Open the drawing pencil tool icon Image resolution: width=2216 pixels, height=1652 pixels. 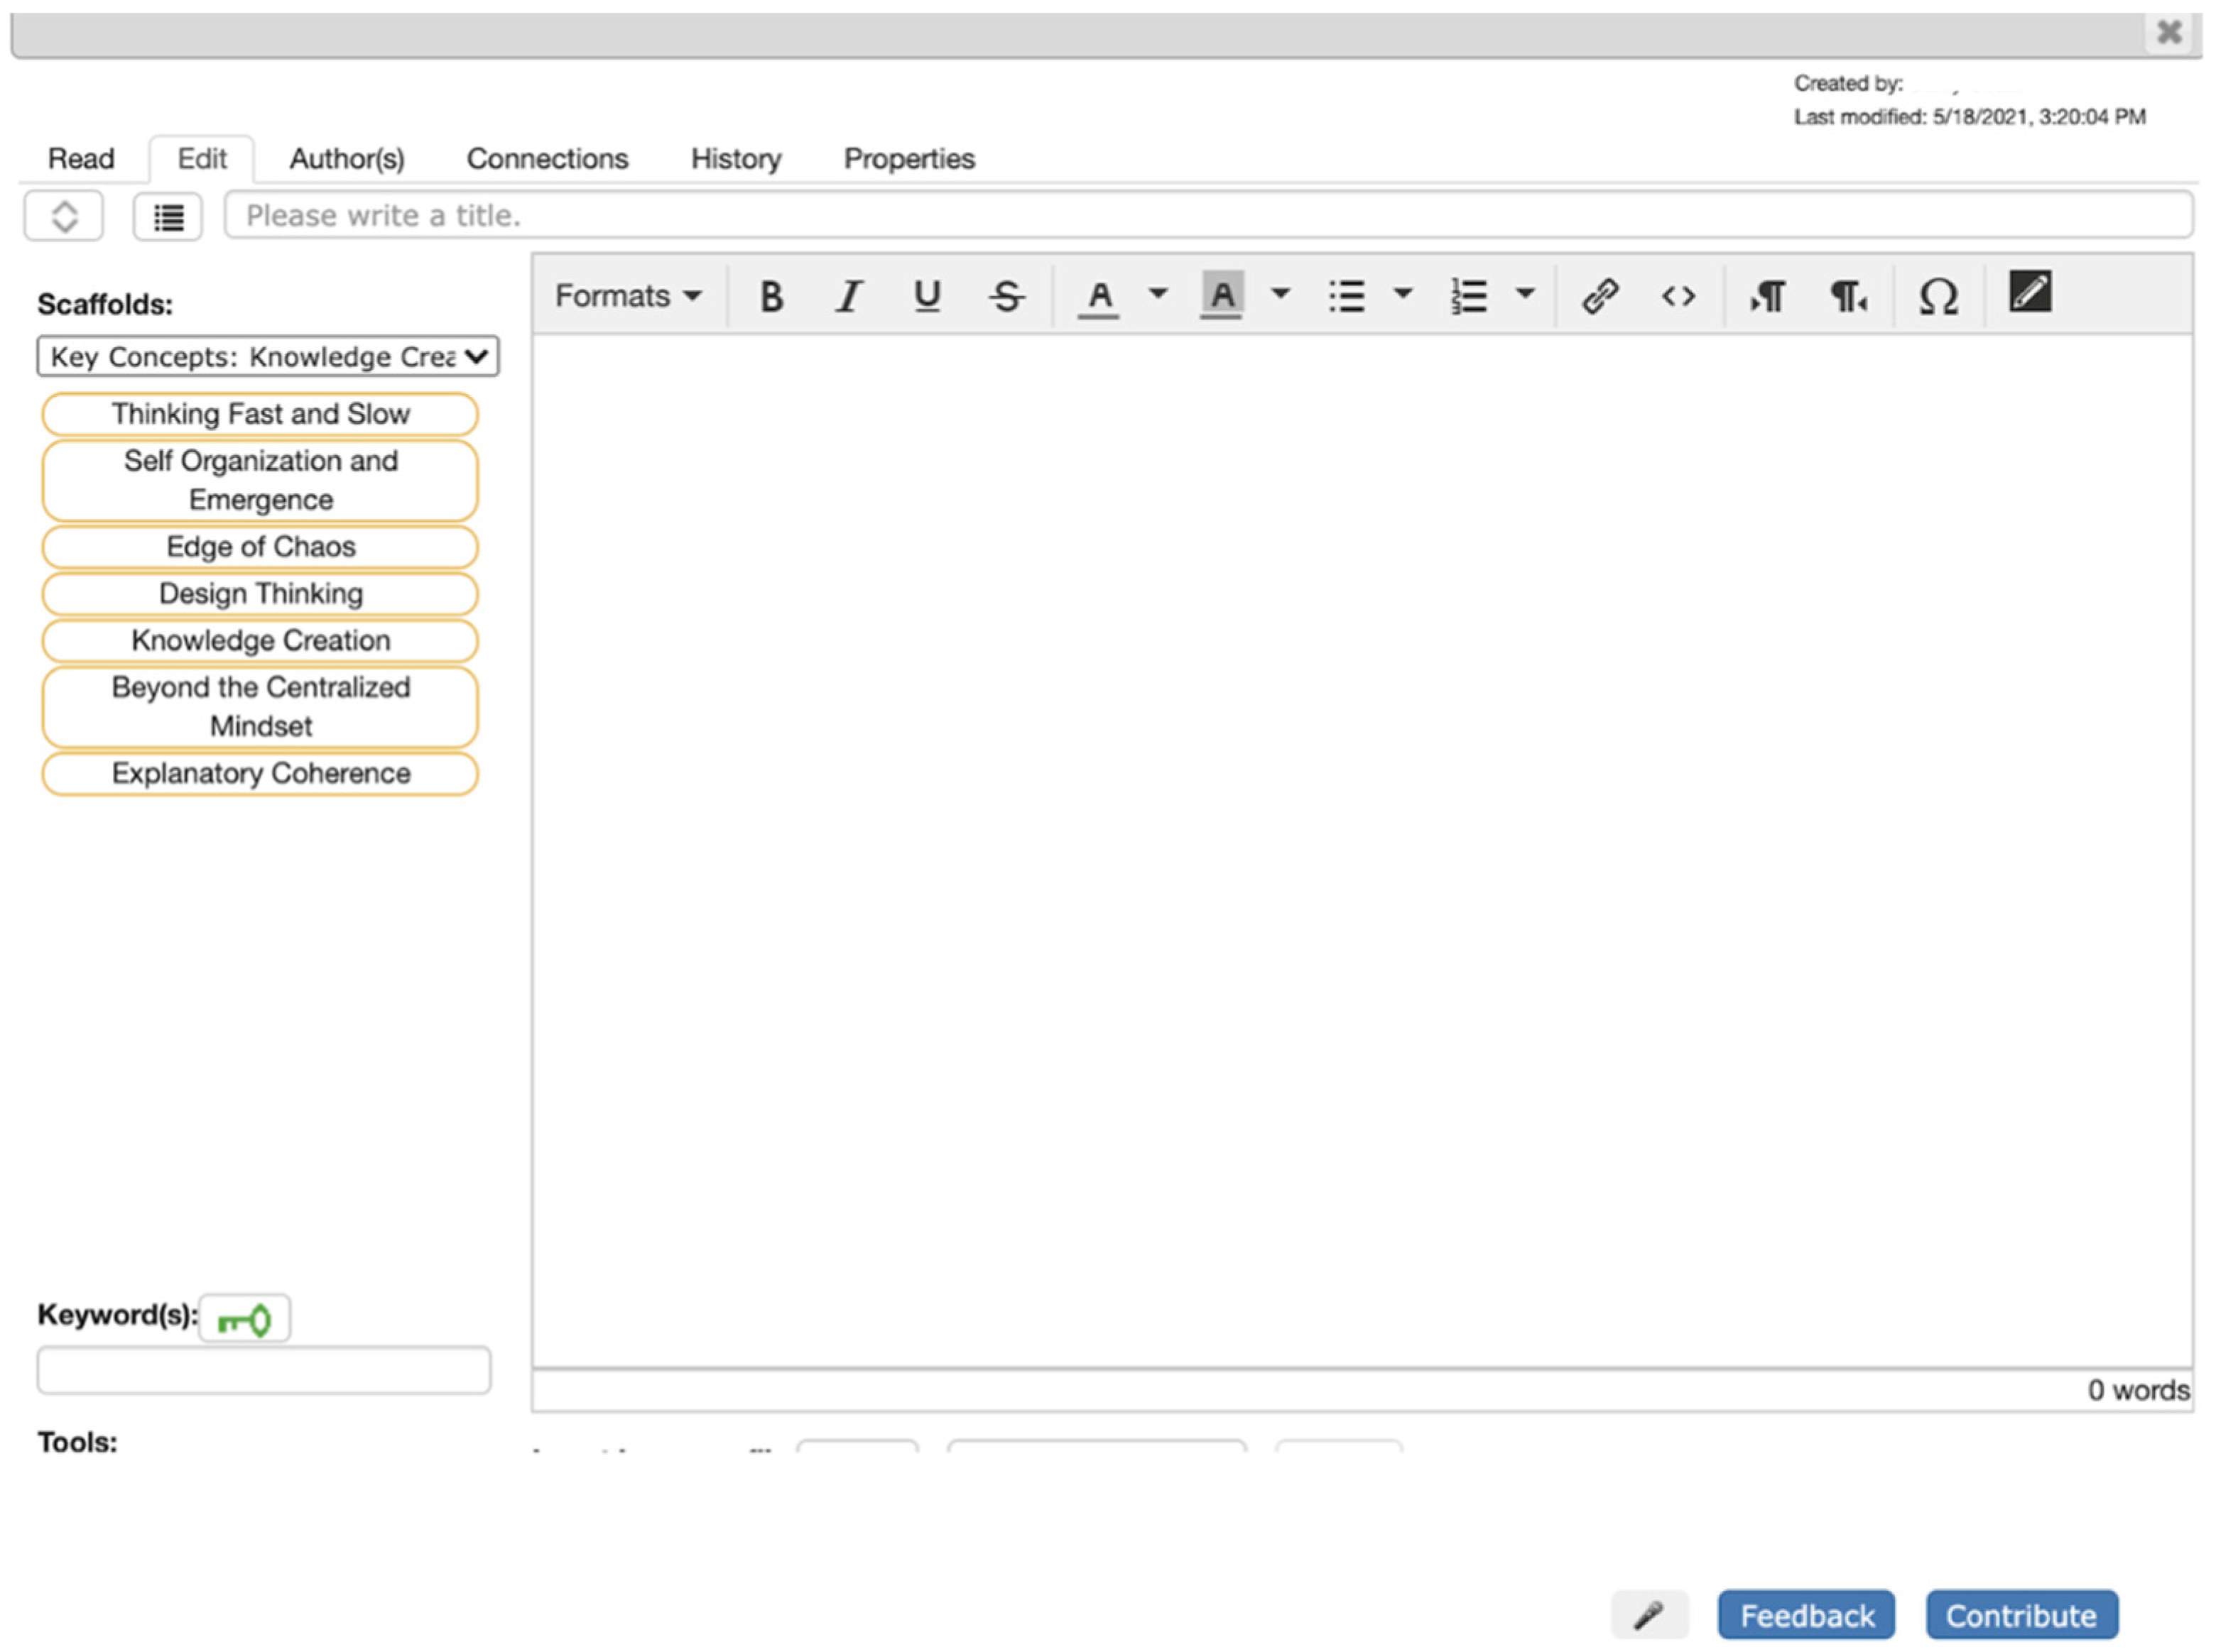pyautogui.click(x=2029, y=292)
